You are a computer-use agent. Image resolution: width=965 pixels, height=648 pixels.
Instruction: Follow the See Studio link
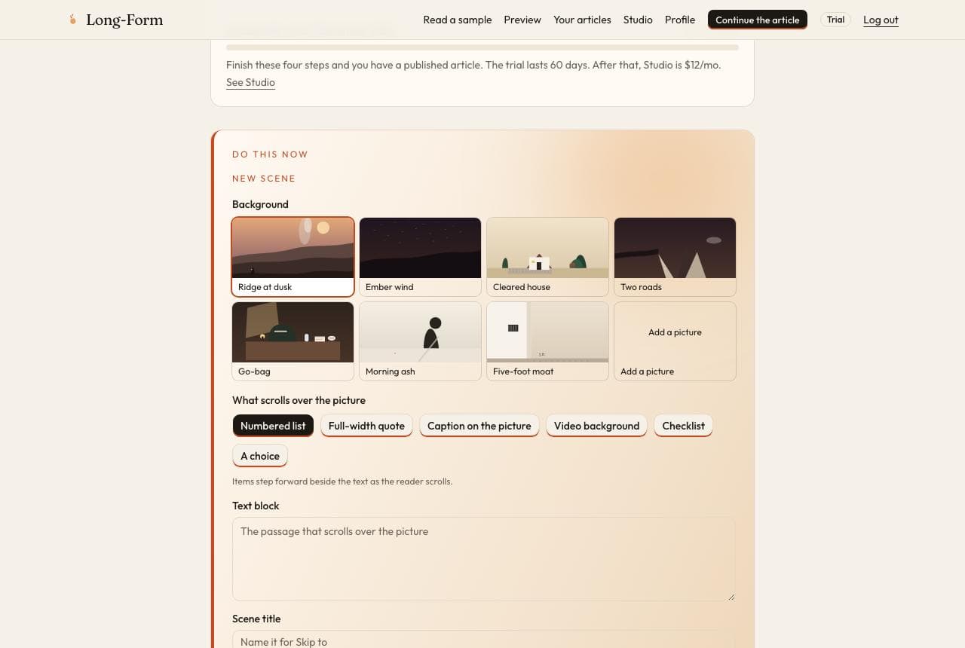tap(250, 82)
